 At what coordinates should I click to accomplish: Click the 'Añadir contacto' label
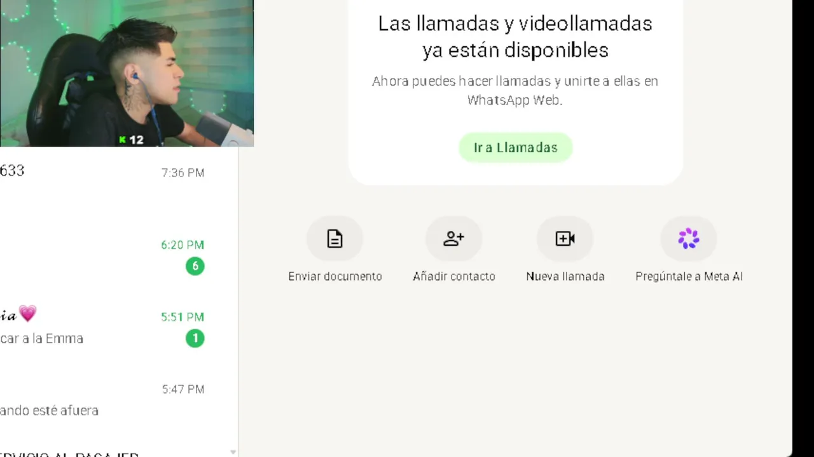point(454,276)
